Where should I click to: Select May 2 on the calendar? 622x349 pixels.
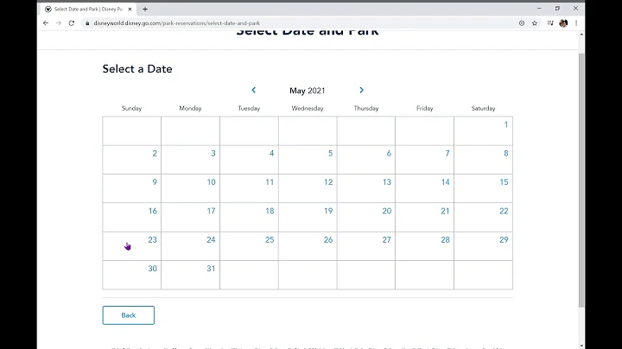131,160
